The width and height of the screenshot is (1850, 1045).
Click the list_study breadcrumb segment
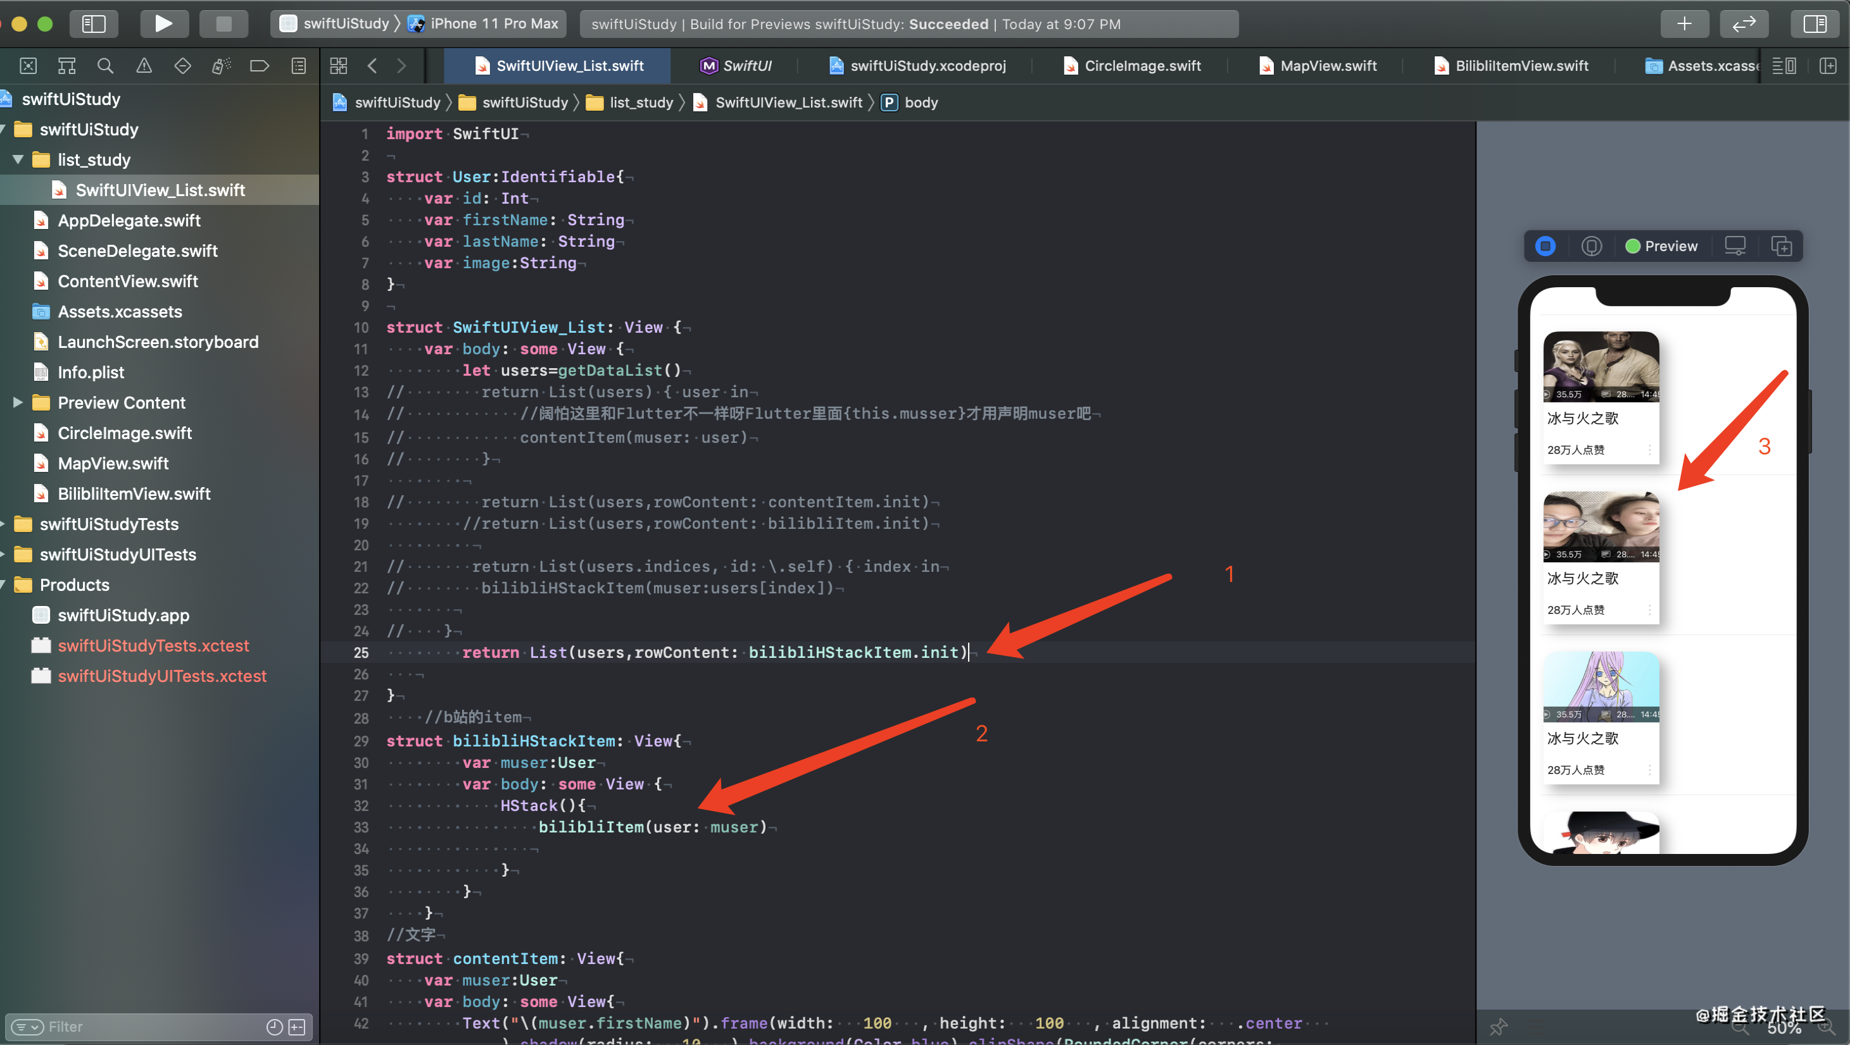coord(631,102)
